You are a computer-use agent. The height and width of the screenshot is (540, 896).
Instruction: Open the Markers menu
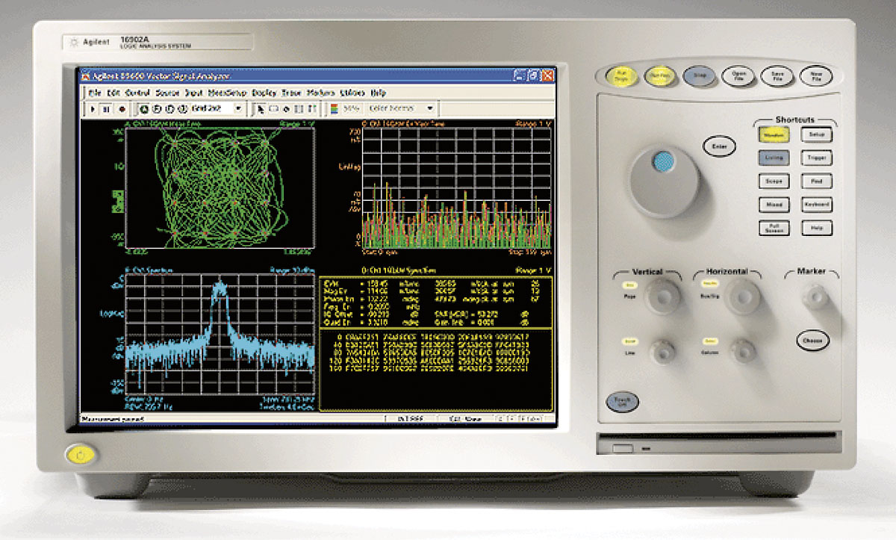click(320, 93)
